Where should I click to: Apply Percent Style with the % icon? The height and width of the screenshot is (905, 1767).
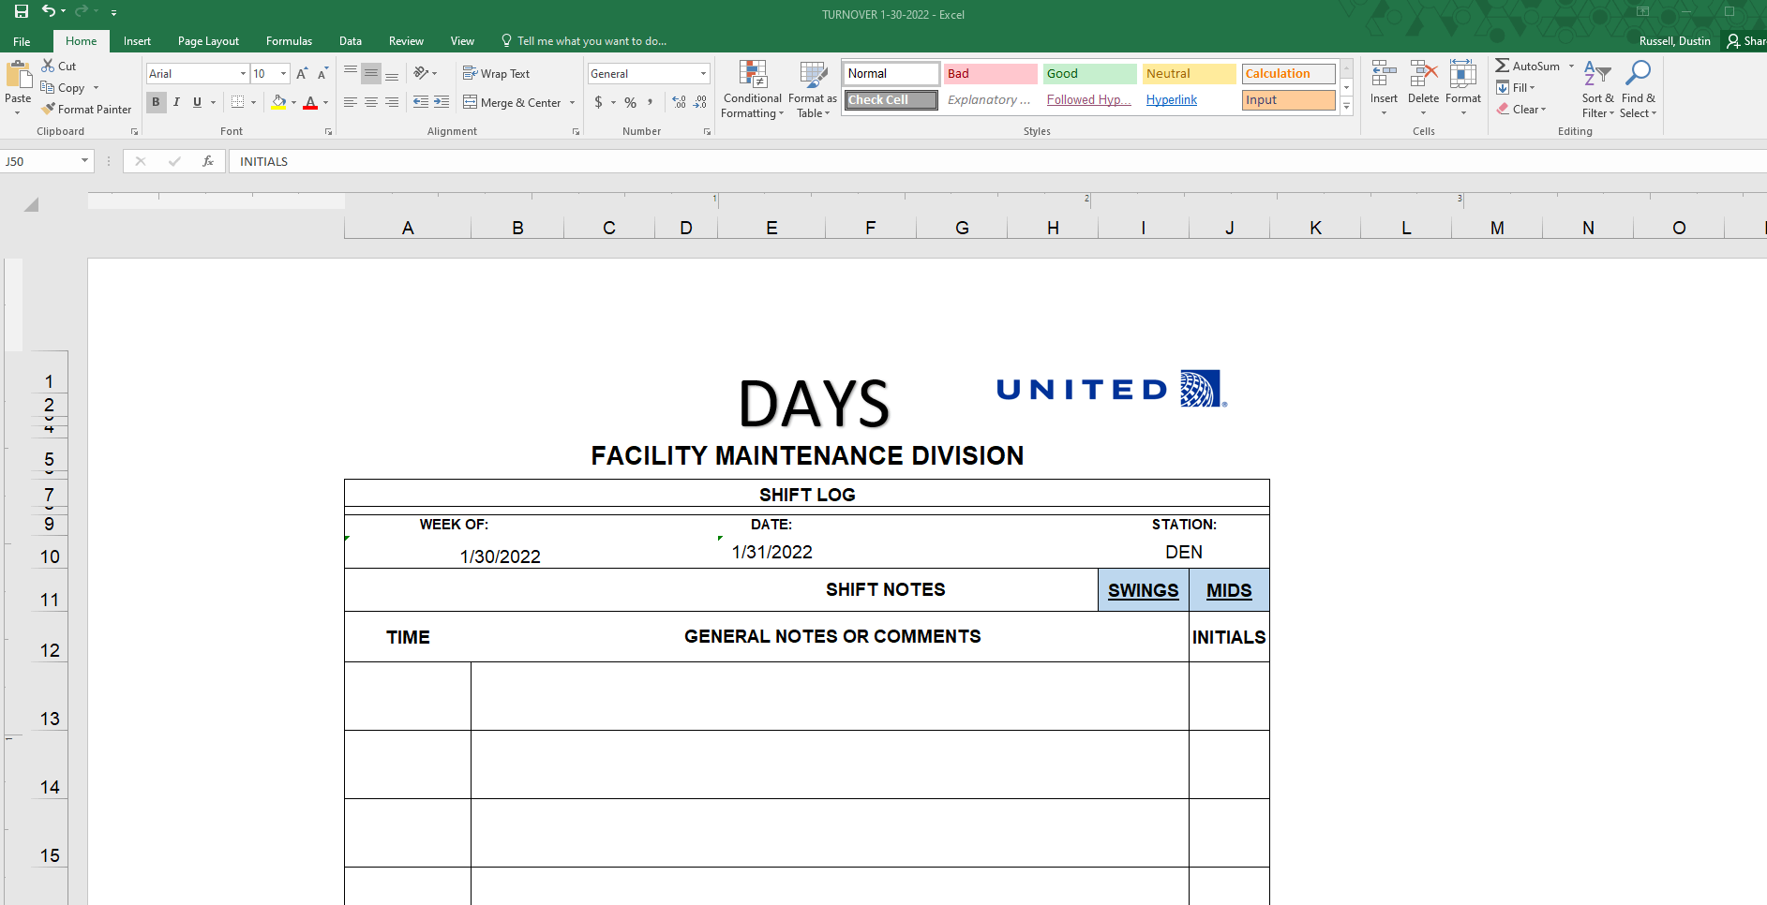coord(631,102)
